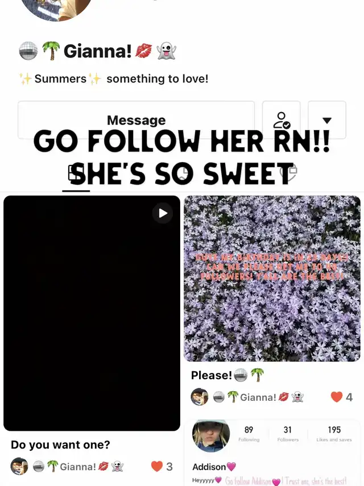Screen dimensions: 364x486
Task: Open the Addison profile screenshot post
Action: click(272, 453)
